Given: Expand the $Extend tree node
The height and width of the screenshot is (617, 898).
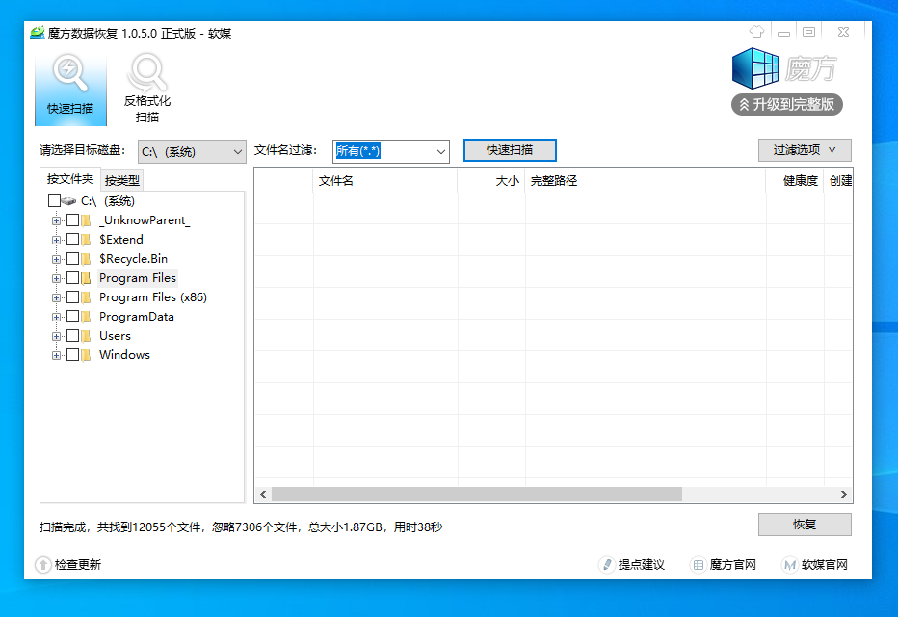Looking at the screenshot, I should 56,240.
